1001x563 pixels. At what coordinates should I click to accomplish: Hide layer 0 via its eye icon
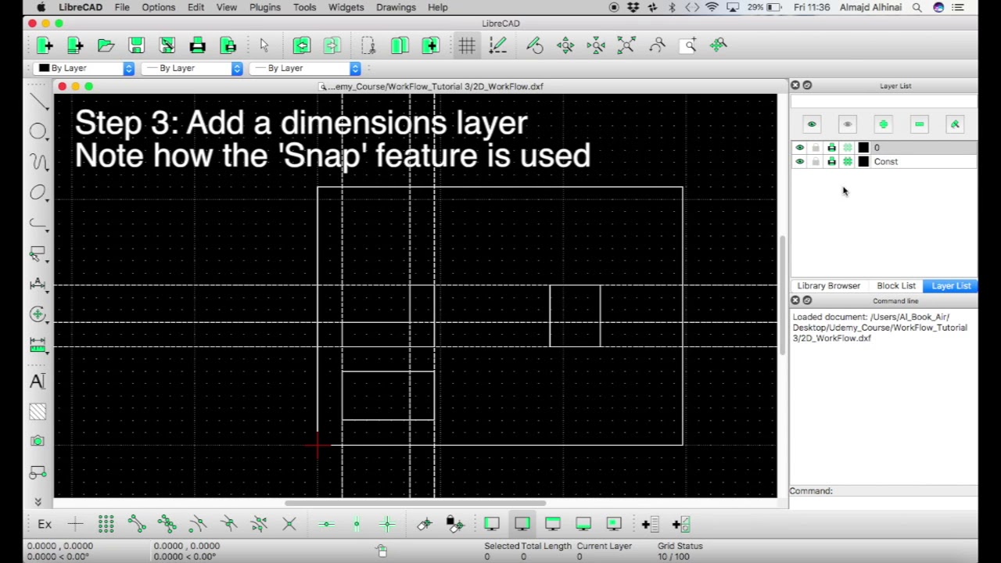[x=799, y=148]
